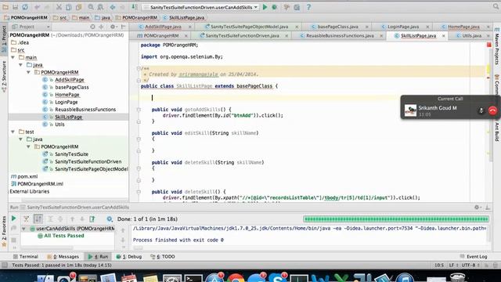Image resolution: width=501 pixels, height=282 pixels.
Task: Click green test progress bar
Action: (x=396, y=219)
